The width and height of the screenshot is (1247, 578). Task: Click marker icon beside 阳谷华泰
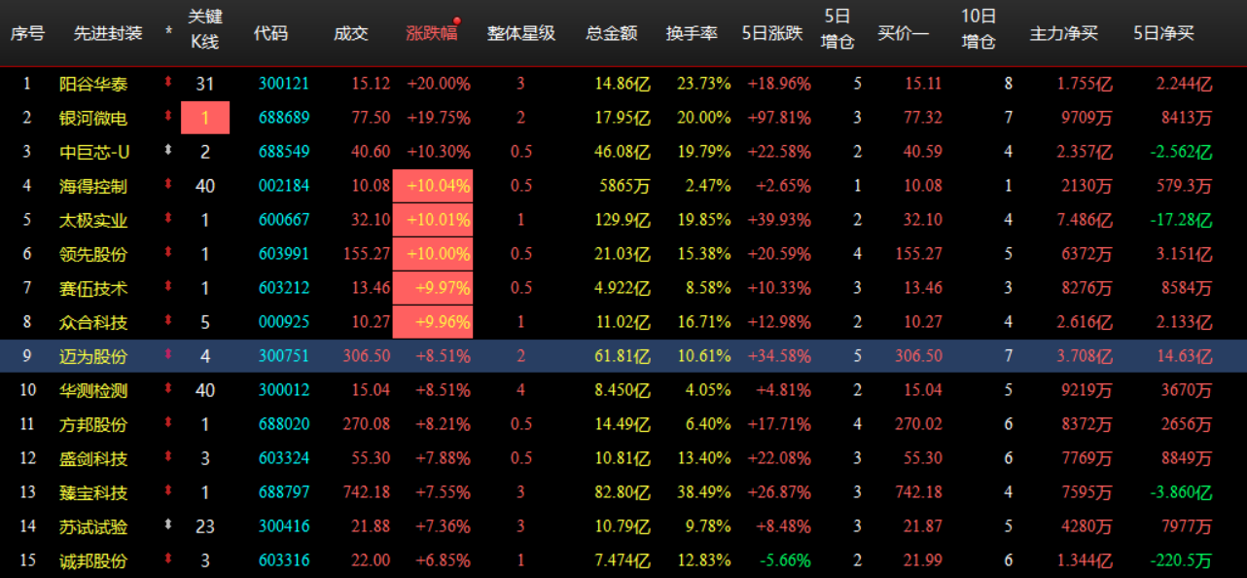pyautogui.click(x=168, y=84)
